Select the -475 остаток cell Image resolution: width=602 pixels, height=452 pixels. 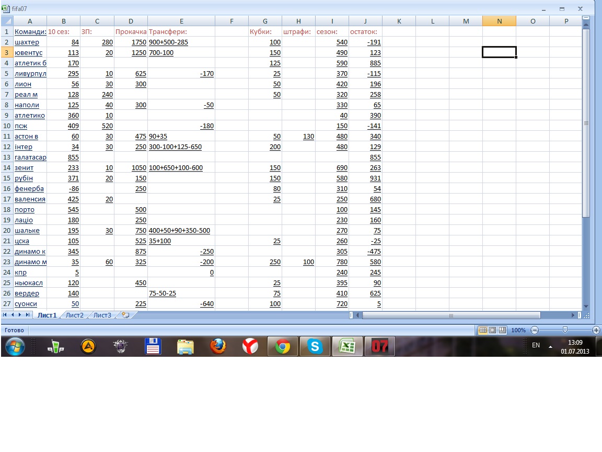point(365,251)
